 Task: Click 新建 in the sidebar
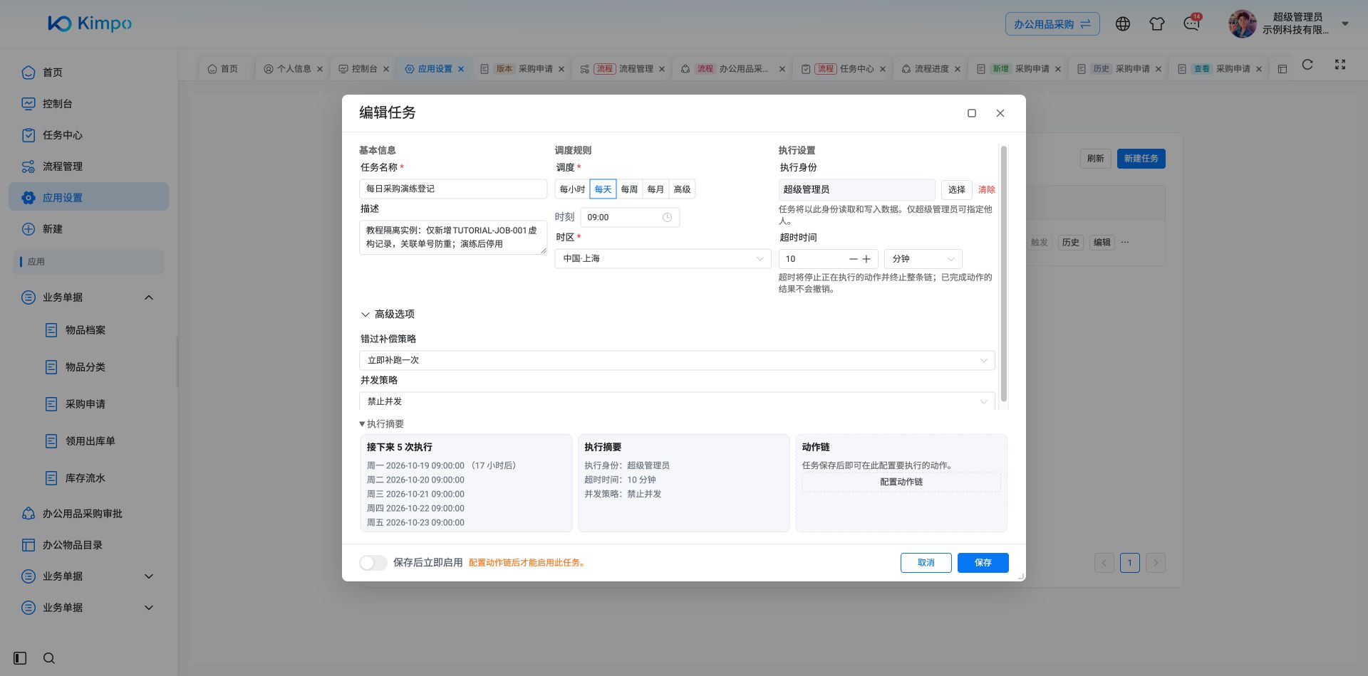(x=88, y=229)
